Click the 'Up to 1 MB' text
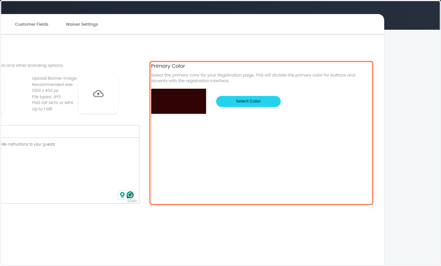 pos(42,109)
